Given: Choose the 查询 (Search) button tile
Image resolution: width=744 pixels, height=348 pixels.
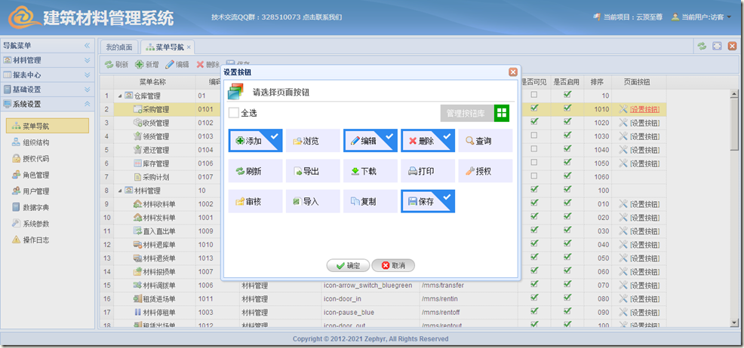Looking at the screenshot, I should pyautogui.click(x=484, y=141).
